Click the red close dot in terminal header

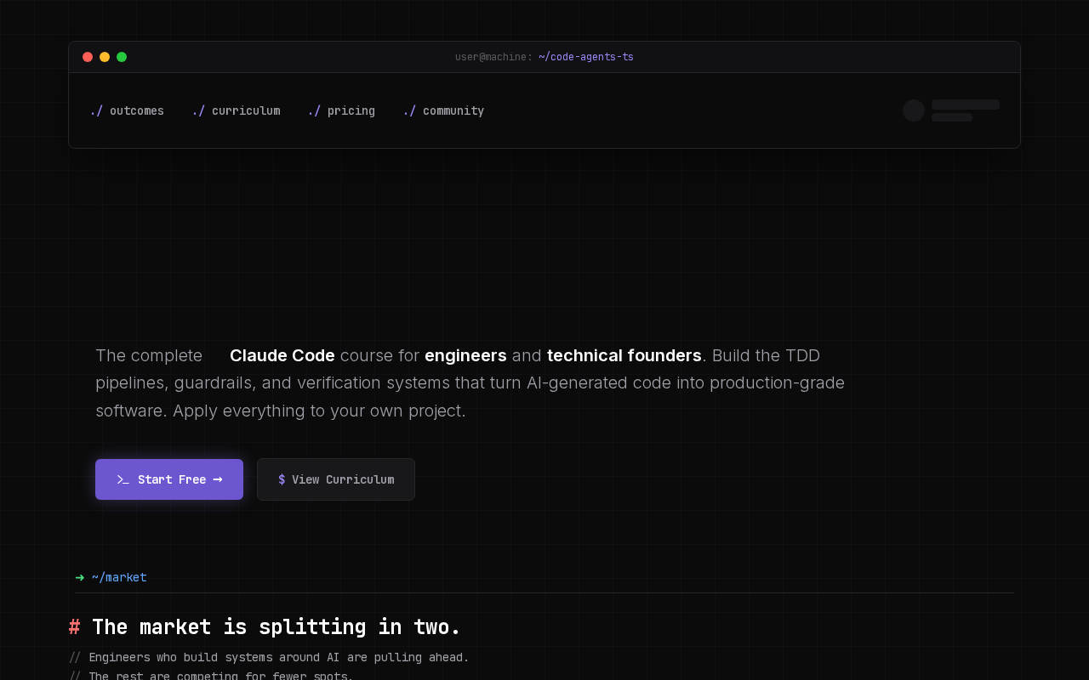coord(88,57)
